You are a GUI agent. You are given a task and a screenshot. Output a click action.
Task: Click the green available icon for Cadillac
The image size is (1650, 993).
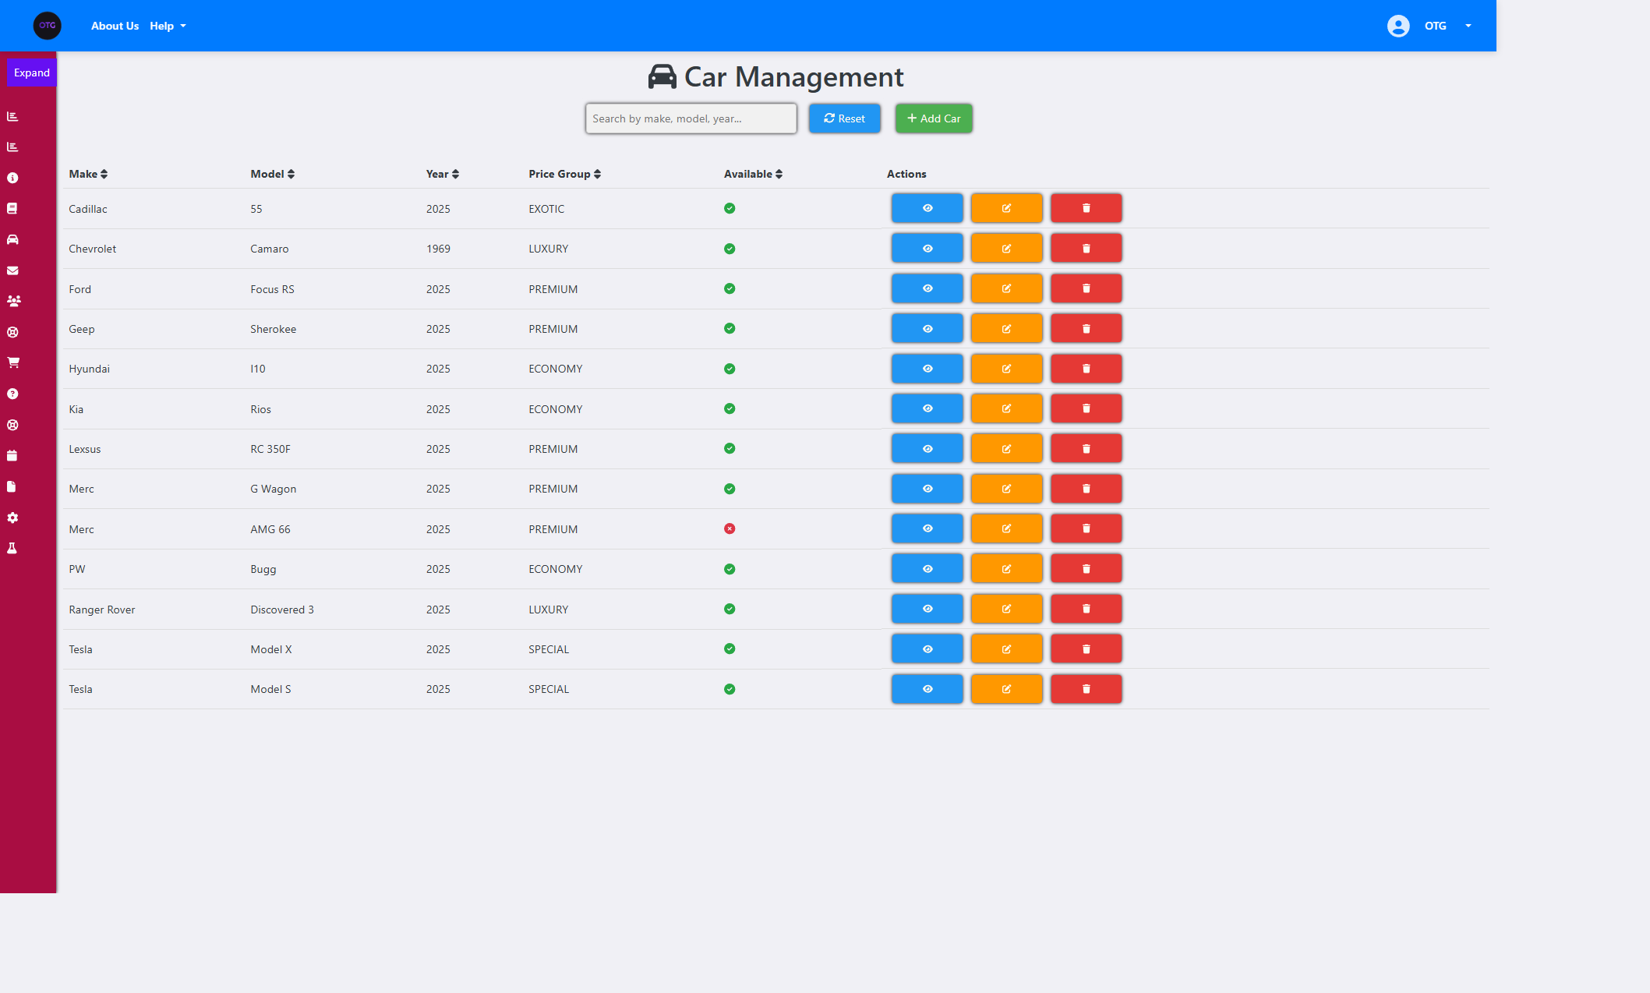click(730, 208)
